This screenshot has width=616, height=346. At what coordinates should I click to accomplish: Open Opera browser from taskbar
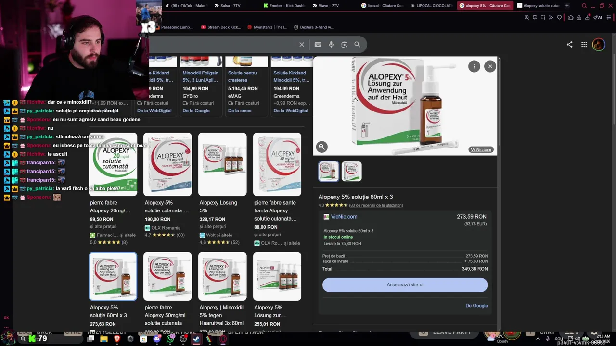point(223,339)
